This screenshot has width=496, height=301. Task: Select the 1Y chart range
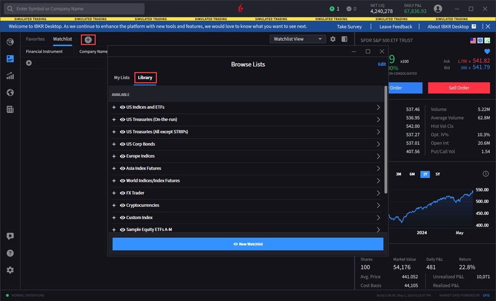(425, 174)
